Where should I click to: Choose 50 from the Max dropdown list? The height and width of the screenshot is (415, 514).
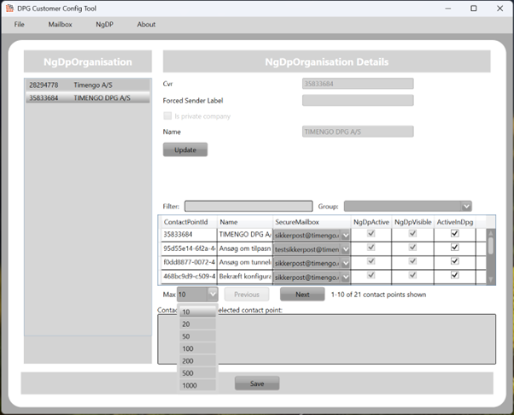pos(186,336)
